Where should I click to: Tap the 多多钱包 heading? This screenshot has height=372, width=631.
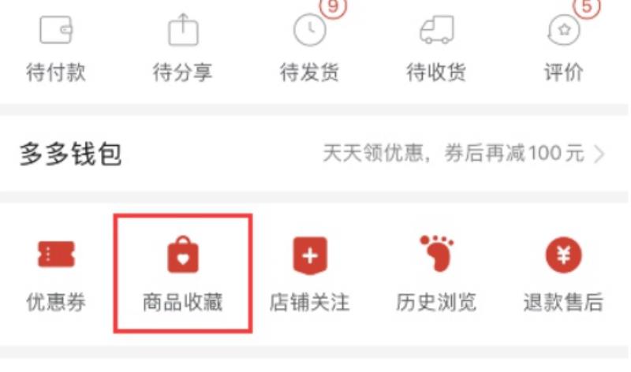[70, 154]
